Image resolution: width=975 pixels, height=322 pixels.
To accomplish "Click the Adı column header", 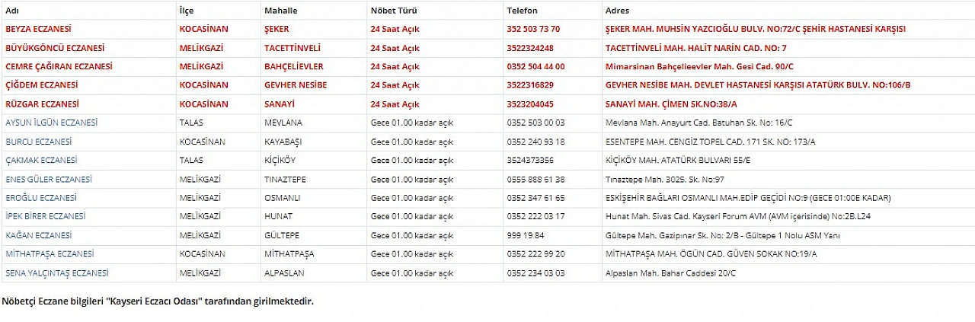I will [12, 11].
